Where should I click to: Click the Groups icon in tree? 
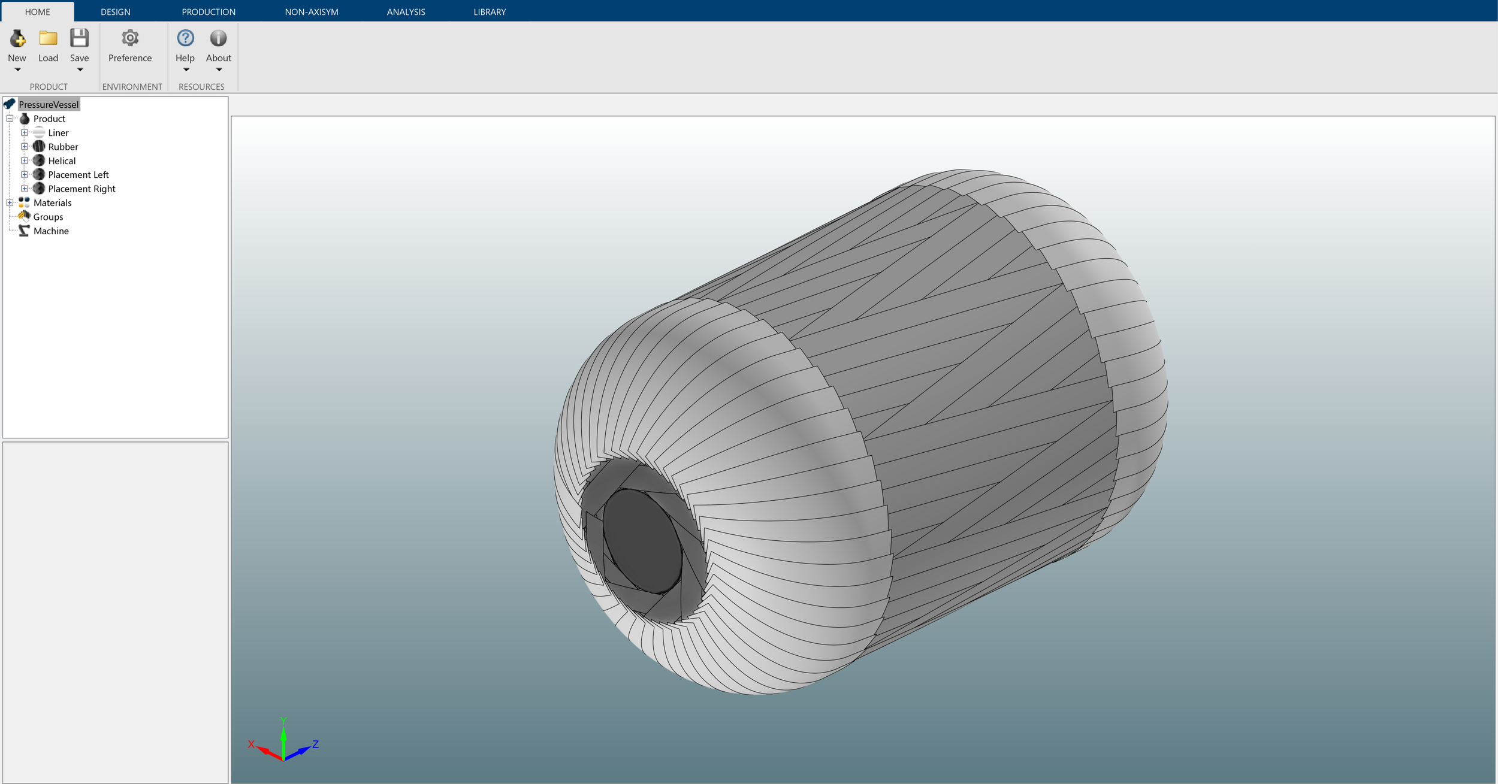click(24, 217)
